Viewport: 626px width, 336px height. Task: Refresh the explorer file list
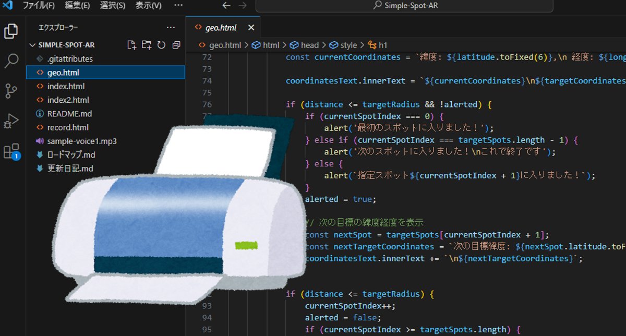161,45
